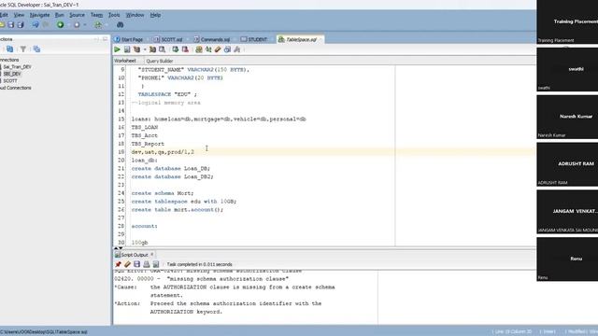
Task: Open the Tools menu
Action: (x=114, y=15)
